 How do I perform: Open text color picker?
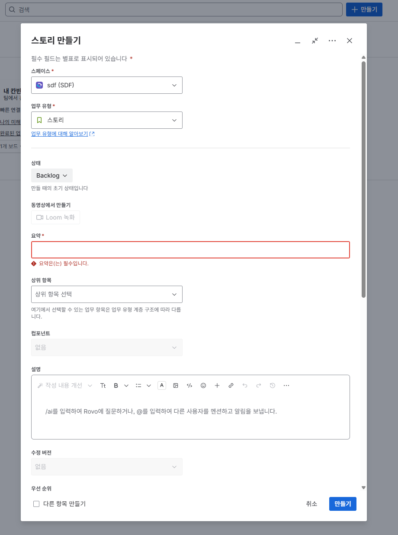162,385
